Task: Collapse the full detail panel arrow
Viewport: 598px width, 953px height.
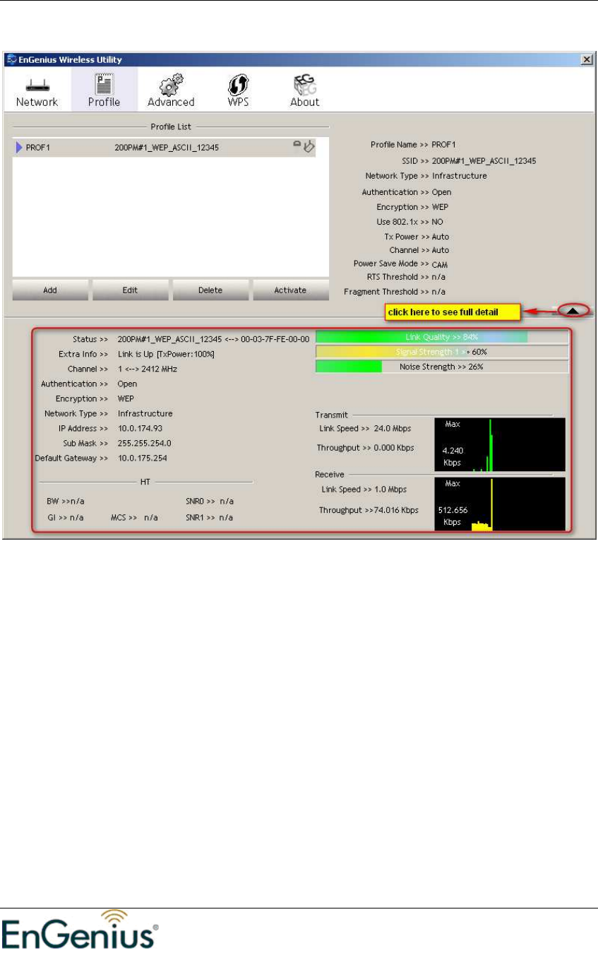Action: pos(574,310)
